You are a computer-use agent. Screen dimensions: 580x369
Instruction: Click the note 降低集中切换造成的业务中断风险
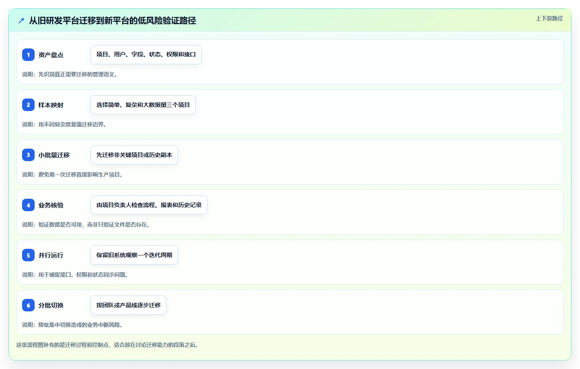tap(73, 325)
